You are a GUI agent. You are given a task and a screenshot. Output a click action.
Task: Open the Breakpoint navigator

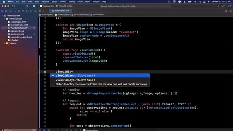[x=31, y=11]
